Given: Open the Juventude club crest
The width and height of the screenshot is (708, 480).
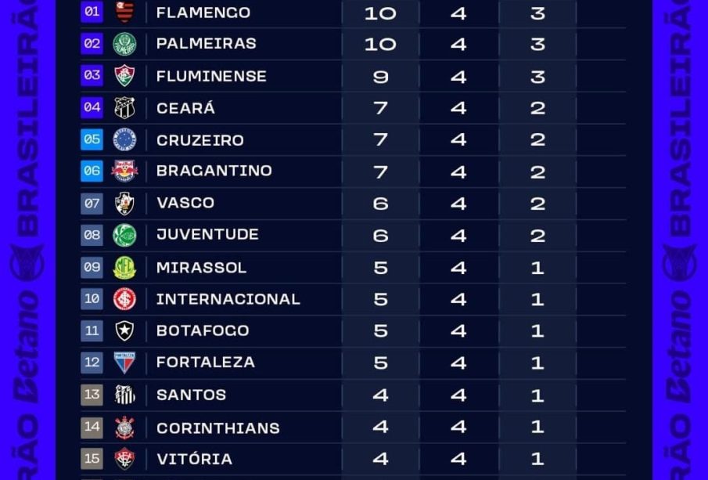Looking at the screenshot, I should pos(124,235).
